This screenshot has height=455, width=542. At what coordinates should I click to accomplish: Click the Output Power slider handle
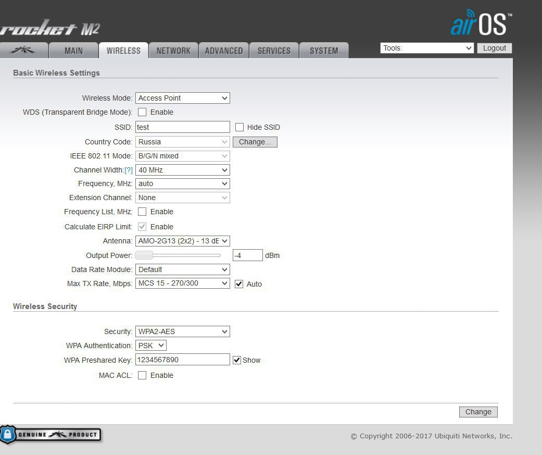tap(144, 255)
